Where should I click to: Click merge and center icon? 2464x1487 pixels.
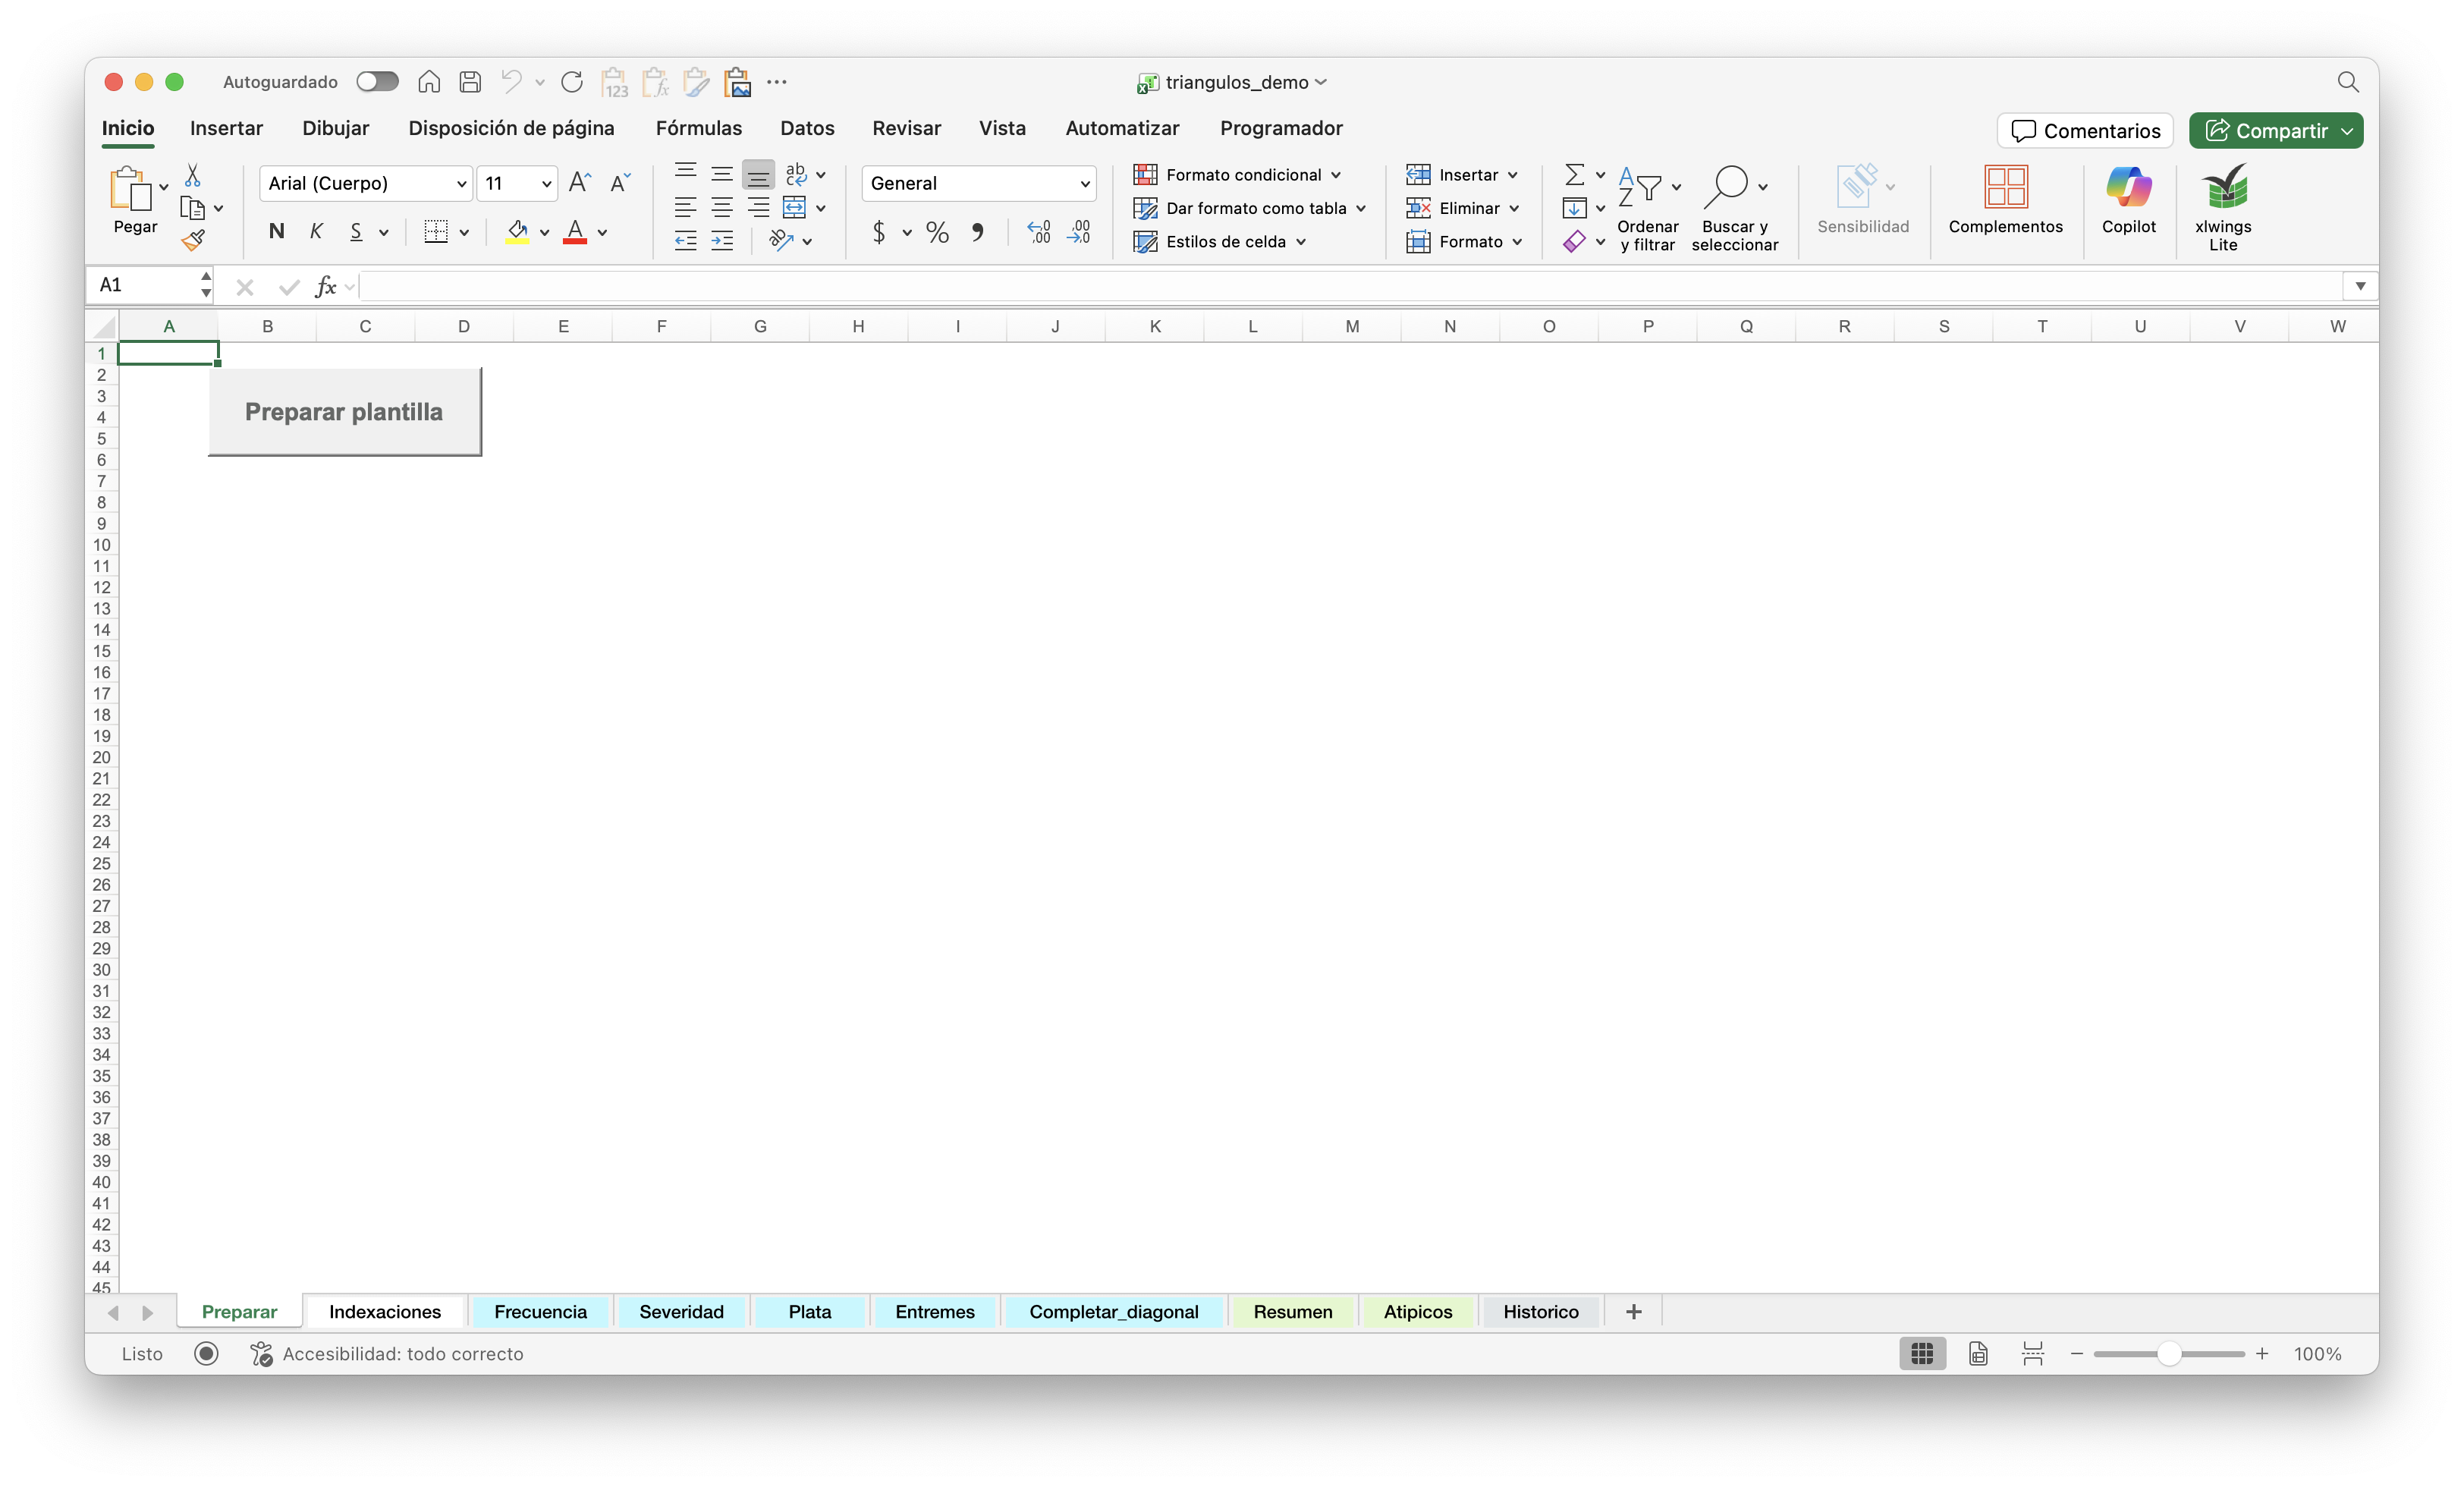[794, 208]
